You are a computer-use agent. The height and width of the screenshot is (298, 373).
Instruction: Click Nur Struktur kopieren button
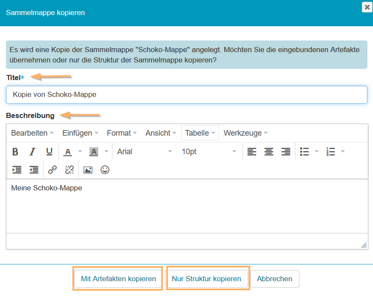point(206,279)
